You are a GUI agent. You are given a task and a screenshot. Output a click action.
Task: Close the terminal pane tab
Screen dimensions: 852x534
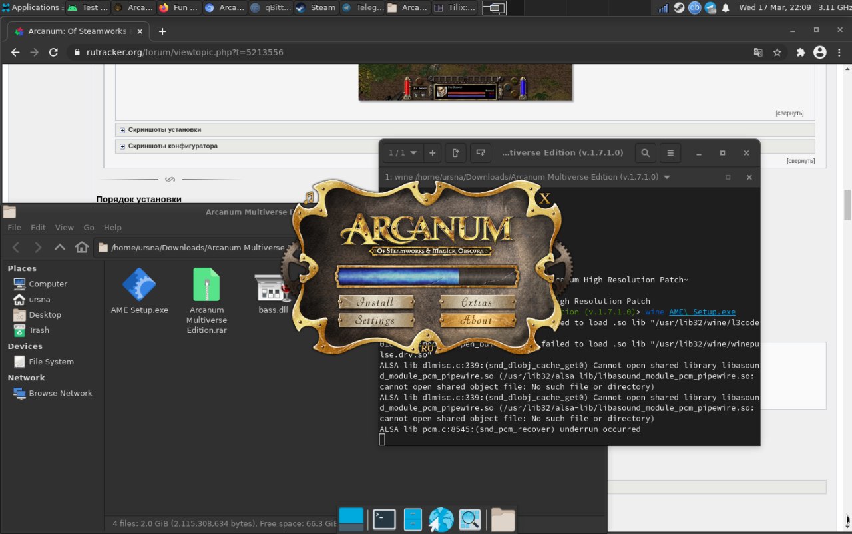749,177
